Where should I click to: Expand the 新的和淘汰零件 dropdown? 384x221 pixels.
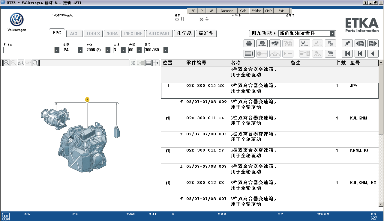coord(332,33)
